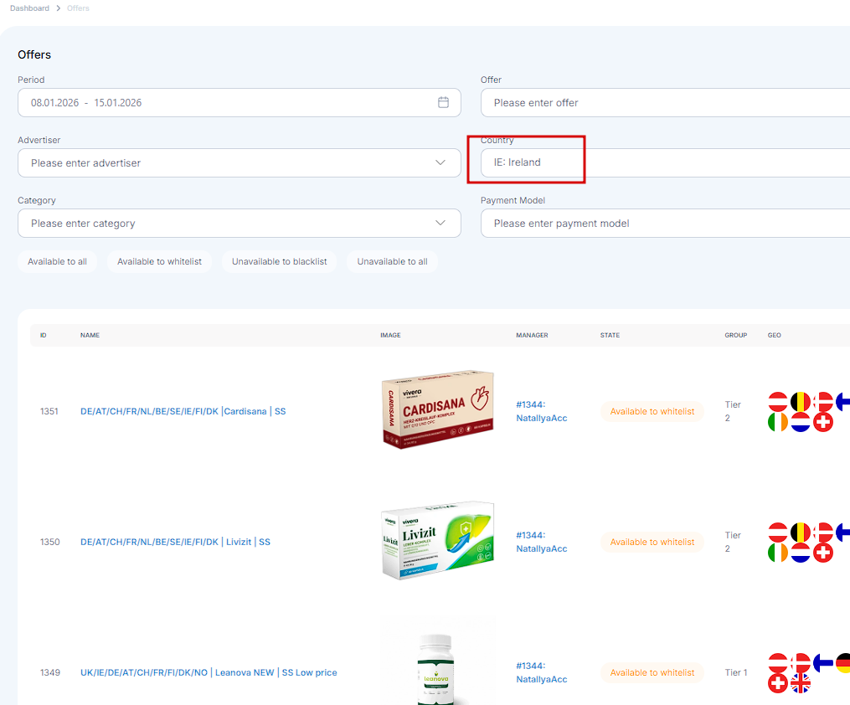The image size is (850, 705).
Task: Go to Dashboard breadcrumb
Action: coord(29,8)
